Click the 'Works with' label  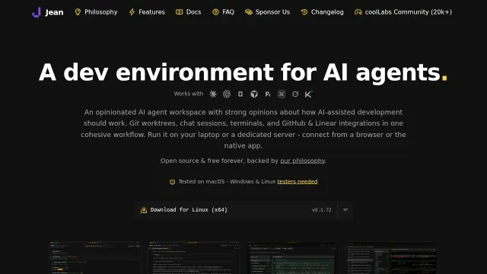pos(189,94)
